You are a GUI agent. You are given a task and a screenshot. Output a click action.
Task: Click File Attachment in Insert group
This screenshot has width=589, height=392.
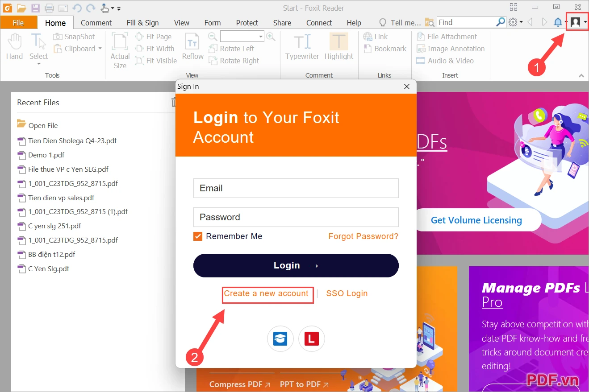[447, 37]
